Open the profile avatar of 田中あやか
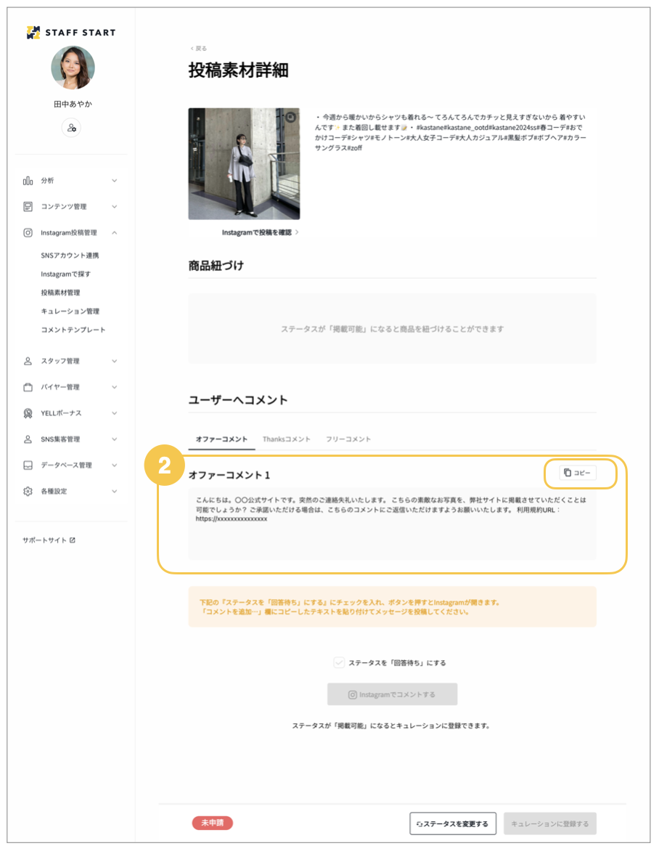Screen dimensions: 659x854 pos(73,68)
